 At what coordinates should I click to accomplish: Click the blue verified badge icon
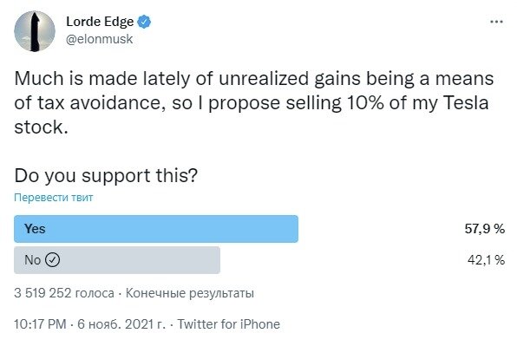(144, 22)
